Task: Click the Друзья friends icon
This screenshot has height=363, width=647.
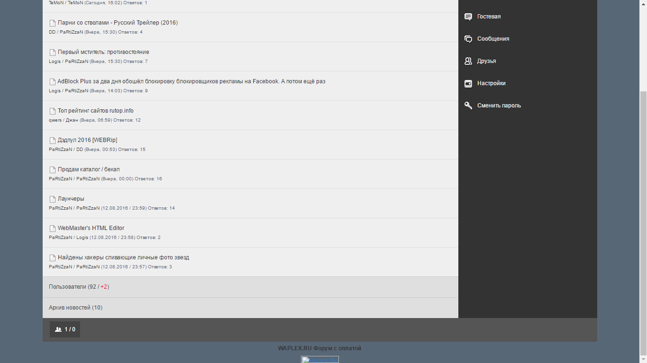Action: point(468,61)
